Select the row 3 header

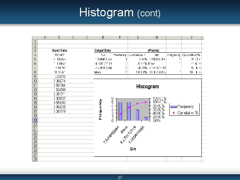click(x=35, y=50)
